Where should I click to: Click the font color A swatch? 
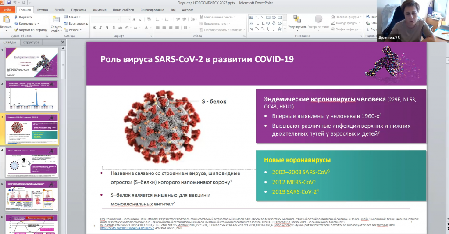tap(146, 28)
